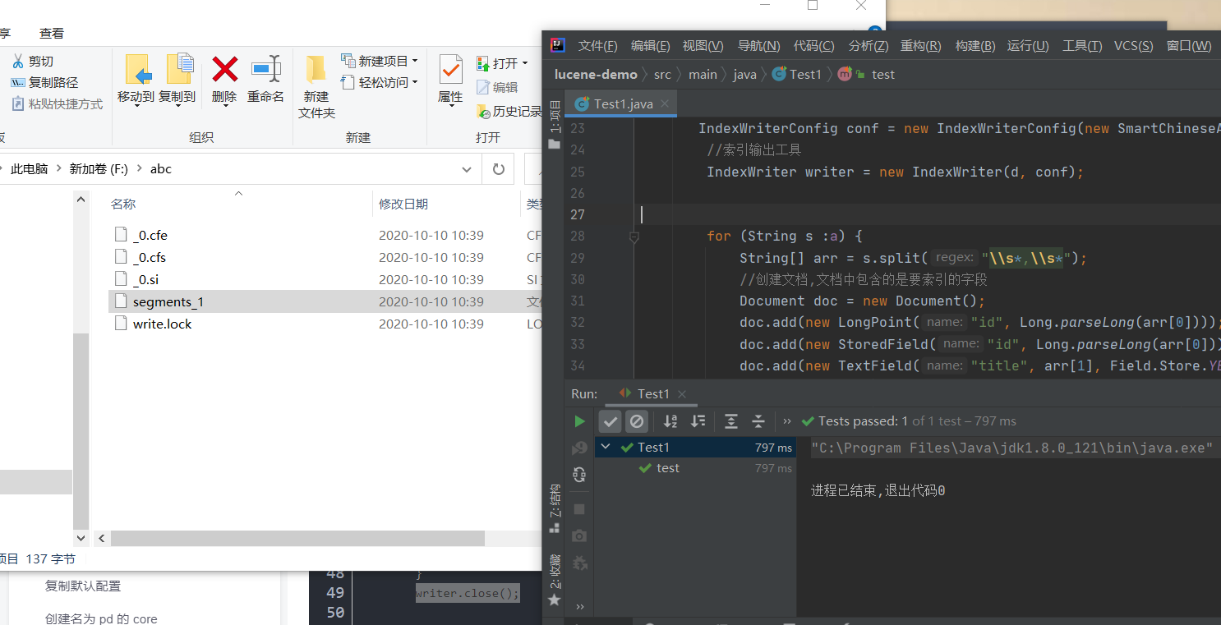Expand the address bar history dropdown arrow

[467, 169]
